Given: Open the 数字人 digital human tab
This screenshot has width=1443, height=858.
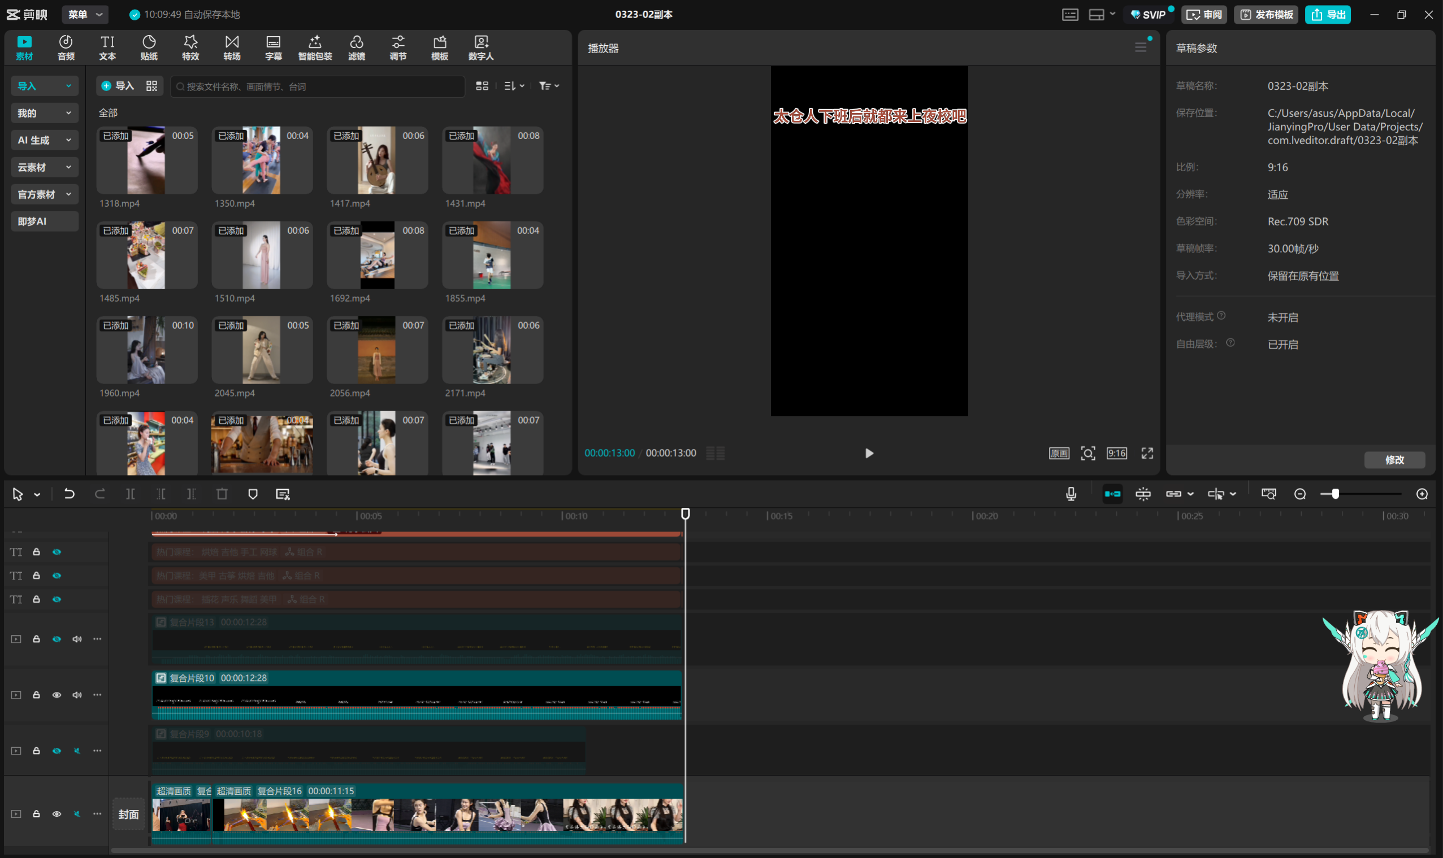Looking at the screenshot, I should (x=480, y=47).
